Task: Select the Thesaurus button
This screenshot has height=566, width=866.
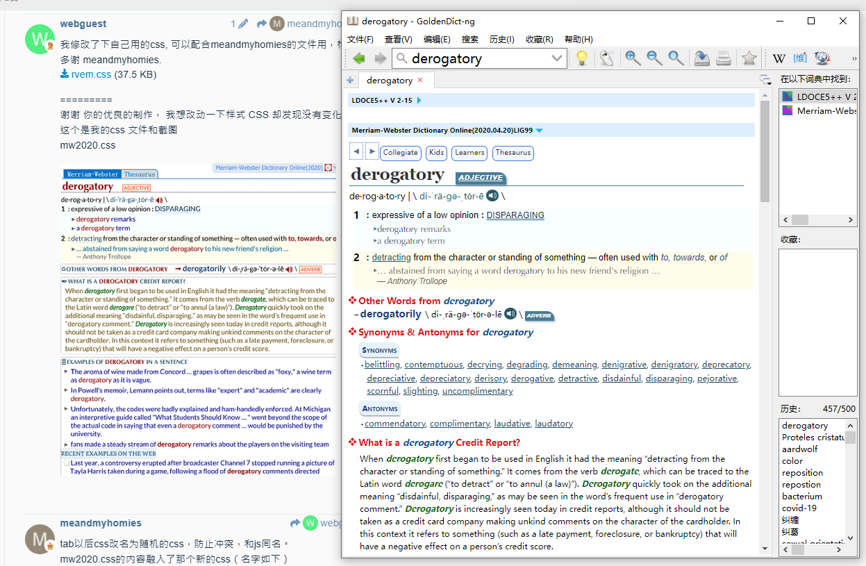Action: point(513,152)
